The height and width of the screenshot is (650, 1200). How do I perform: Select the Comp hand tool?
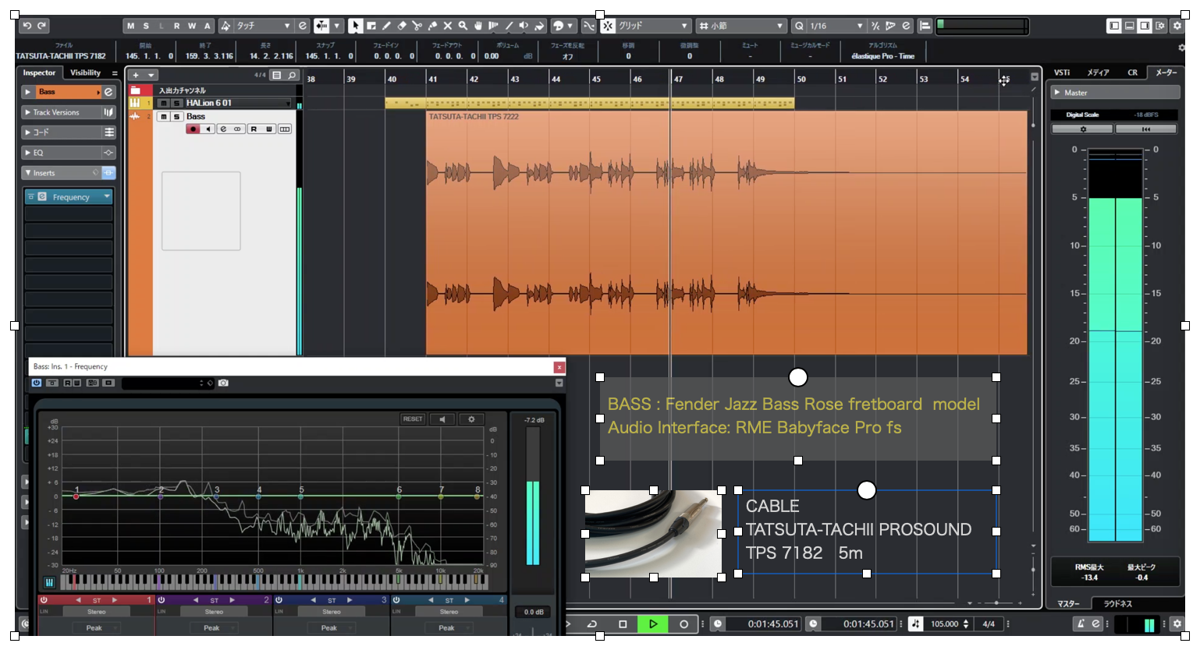(x=478, y=26)
